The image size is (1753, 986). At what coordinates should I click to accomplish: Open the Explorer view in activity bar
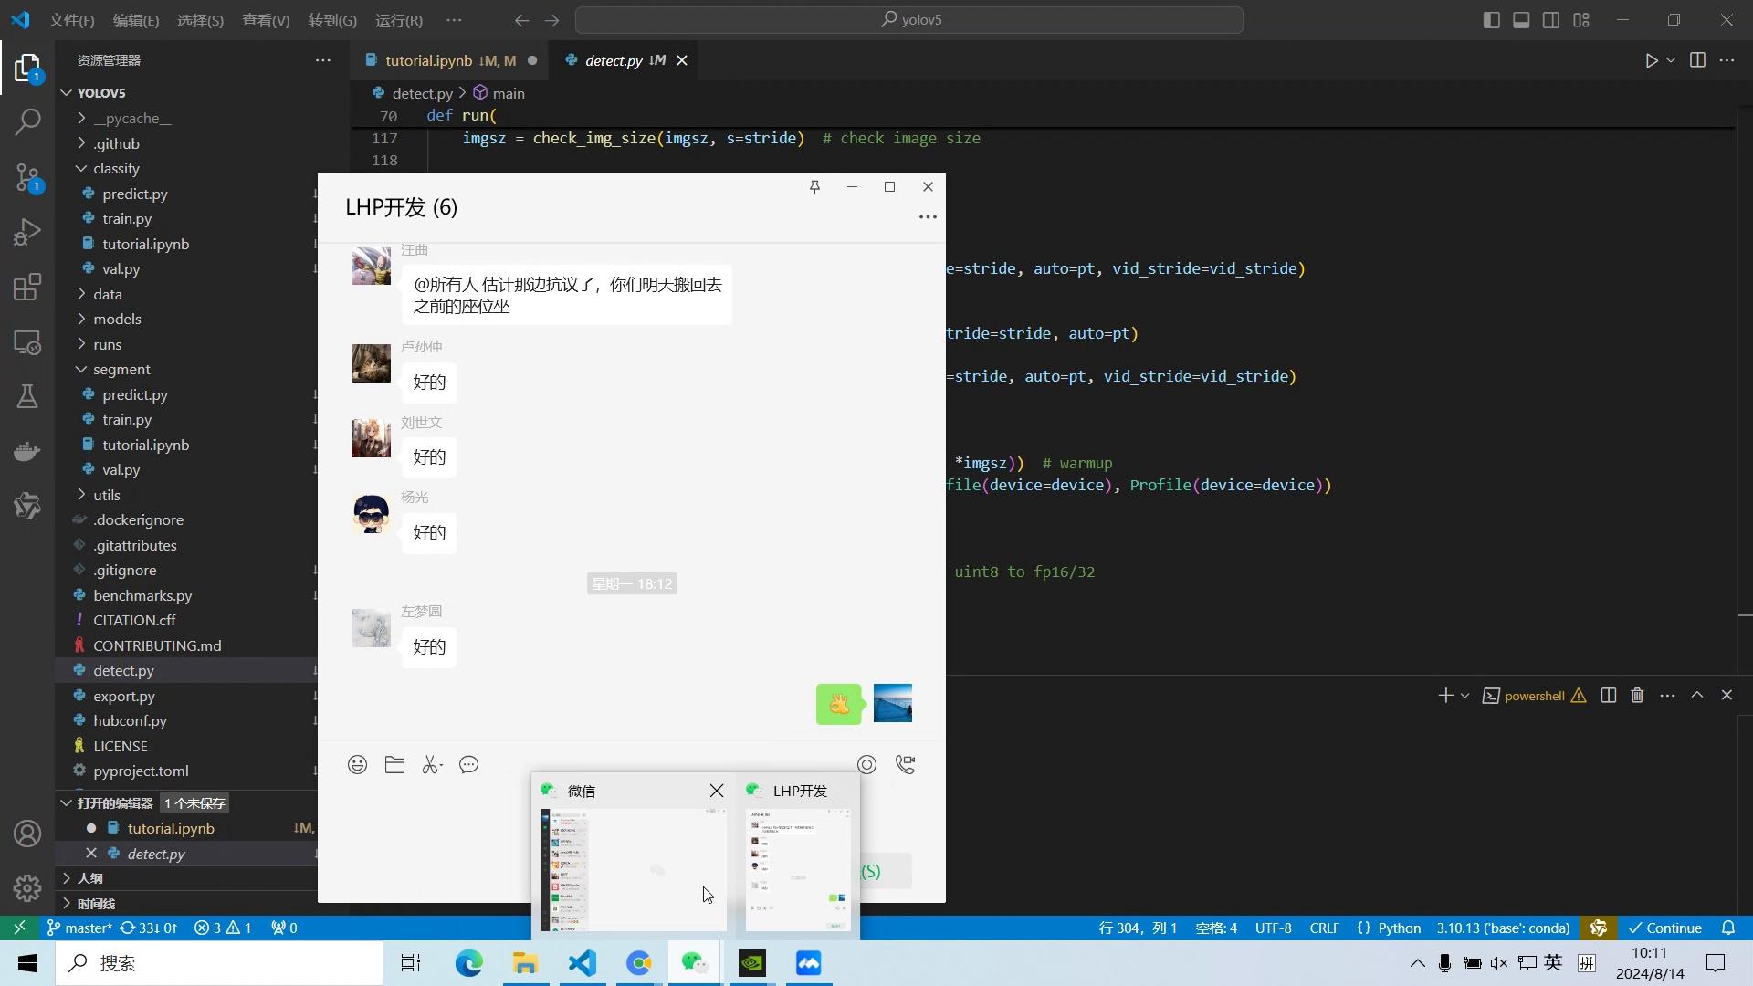[x=27, y=68]
